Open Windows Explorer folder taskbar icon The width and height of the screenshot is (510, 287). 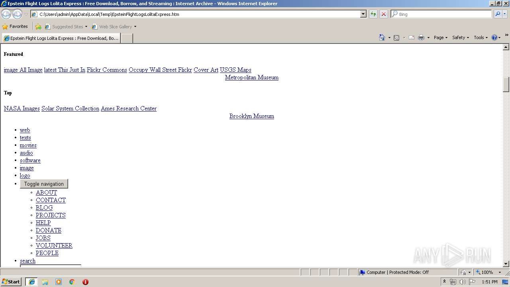tap(45, 282)
